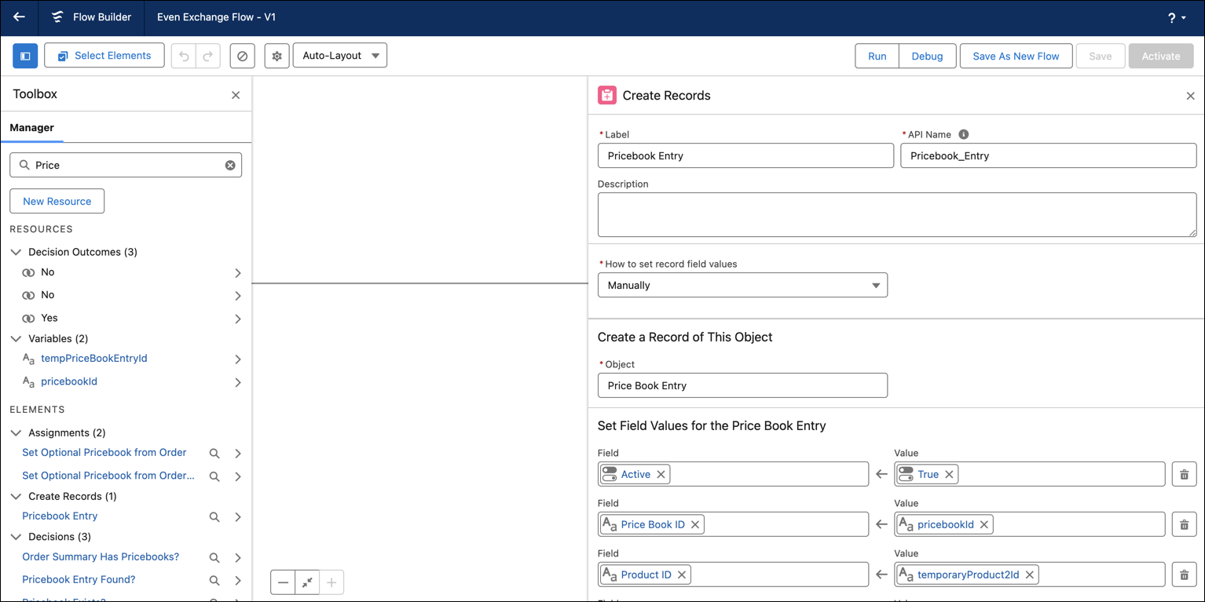The width and height of the screenshot is (1205, 602).
Task: Click the Create Records element icon
Action: (x=606, y=95)
